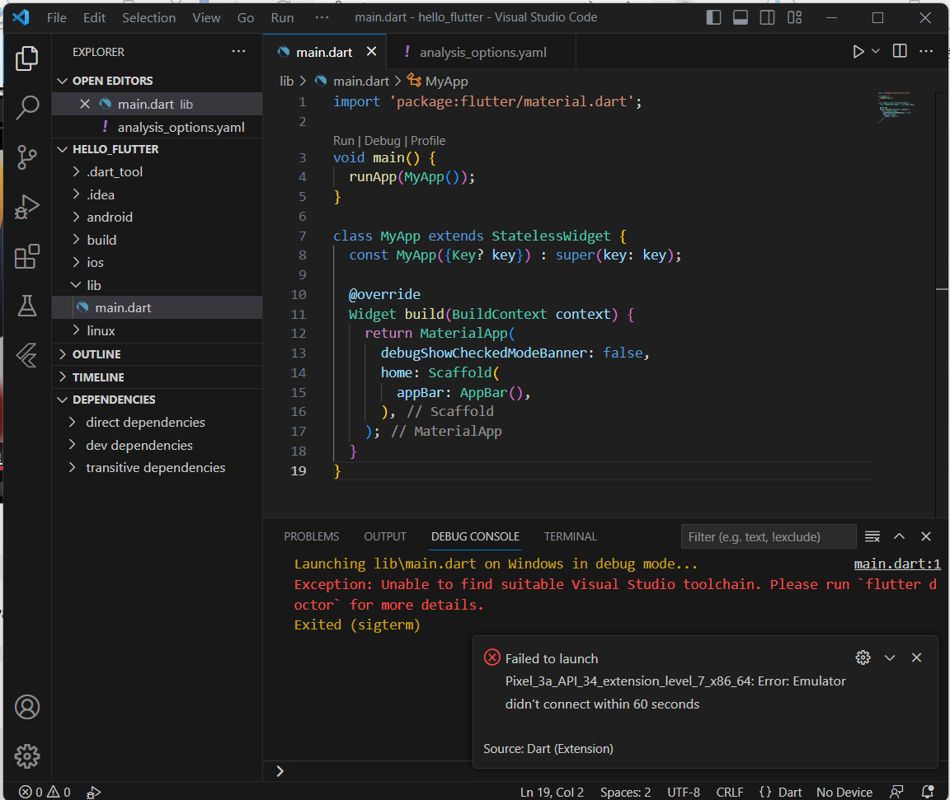Expand direct dependencies

(157, 423)
